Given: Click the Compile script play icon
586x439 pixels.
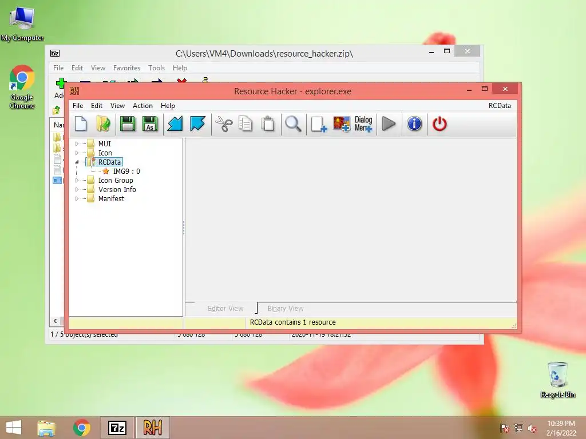Looking at the screenshot, I should (x=389, y=124).
